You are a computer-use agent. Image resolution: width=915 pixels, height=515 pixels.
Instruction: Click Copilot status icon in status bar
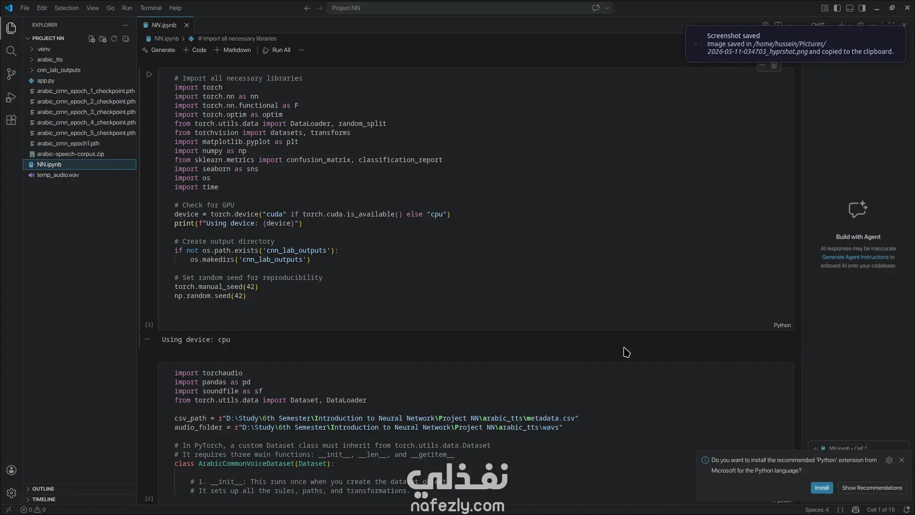click(x=855, y=510)
